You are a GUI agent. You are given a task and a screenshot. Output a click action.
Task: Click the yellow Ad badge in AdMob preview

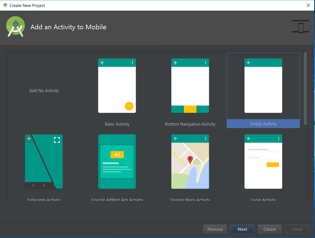pos(117,155)
